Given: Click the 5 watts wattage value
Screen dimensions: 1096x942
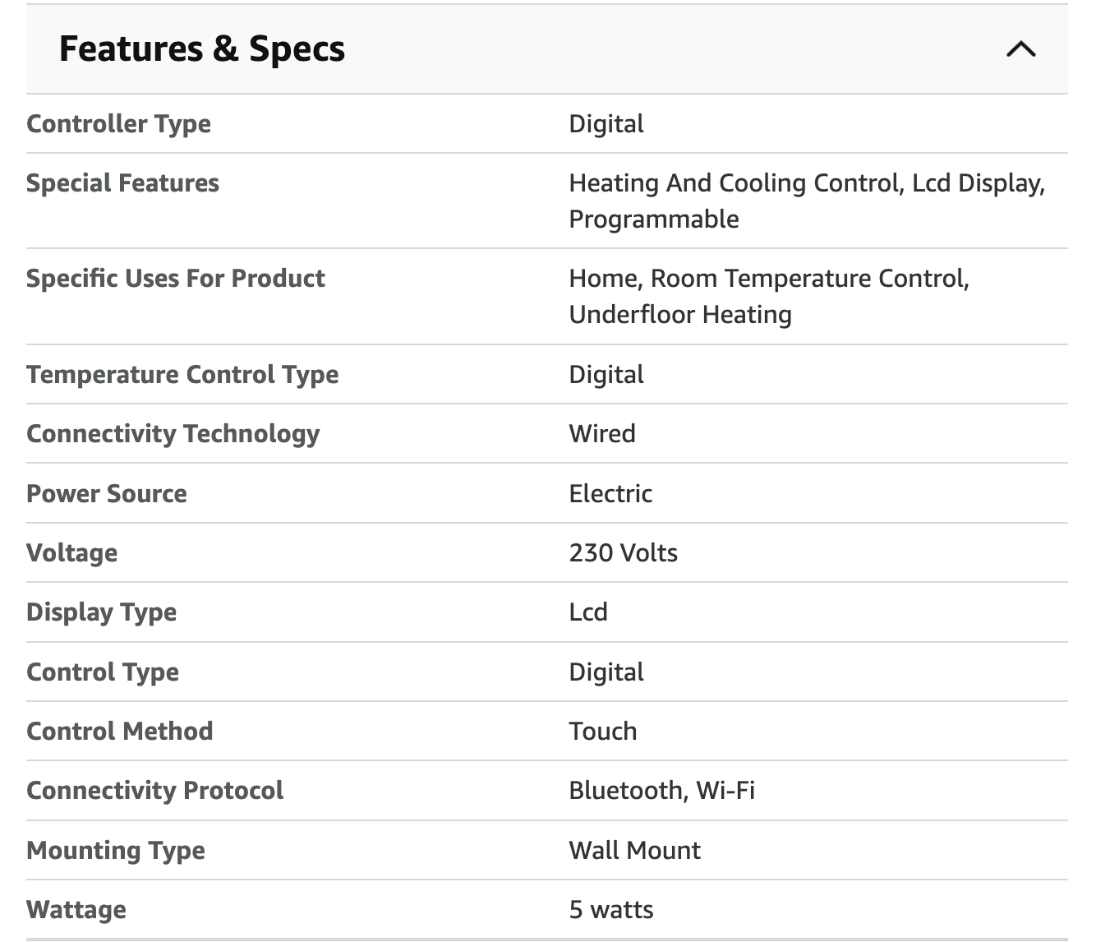Looking at the screenshot, I should [x=610, y=909].
